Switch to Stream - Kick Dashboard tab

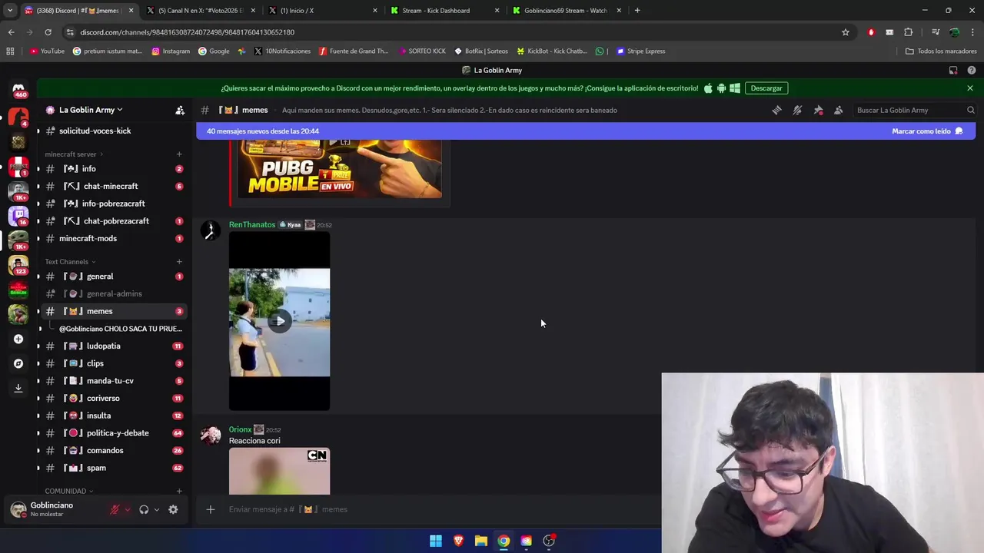[x=446, y=11]
